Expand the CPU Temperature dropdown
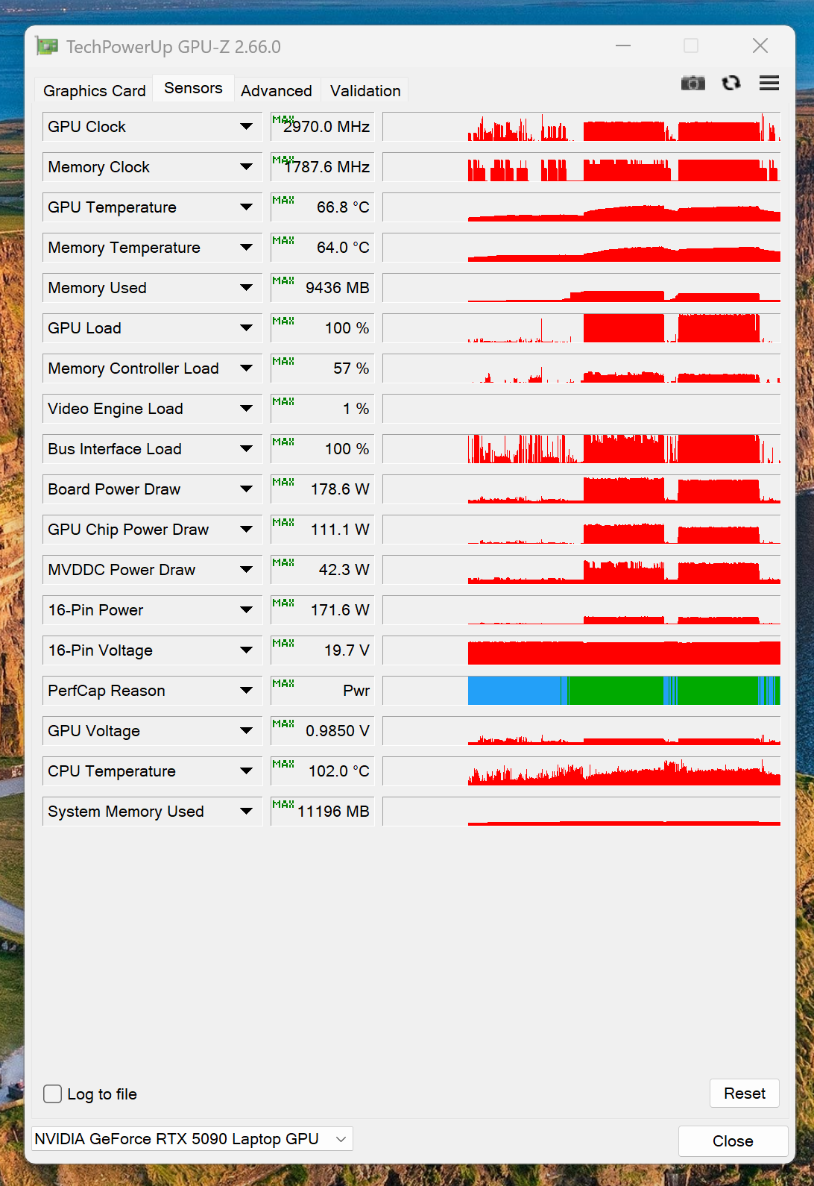This screenshot has width=814, height=1186. [246, 771]
